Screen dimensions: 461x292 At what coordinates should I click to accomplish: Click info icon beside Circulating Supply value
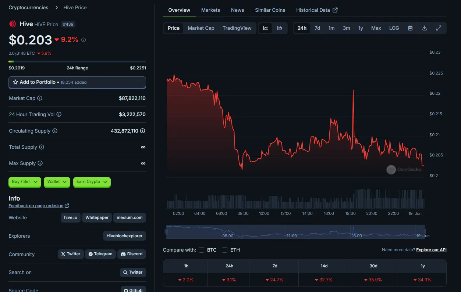(143, 131)
